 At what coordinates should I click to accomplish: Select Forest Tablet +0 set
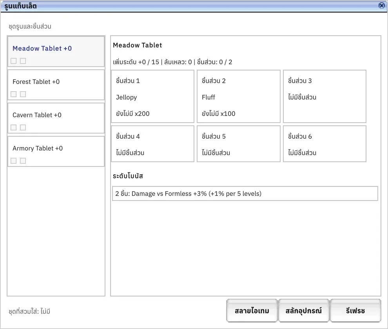coord(56,85)
